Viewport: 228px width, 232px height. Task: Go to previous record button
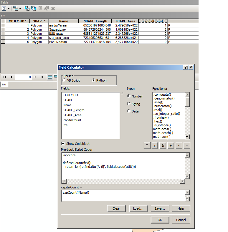point(11,77)
